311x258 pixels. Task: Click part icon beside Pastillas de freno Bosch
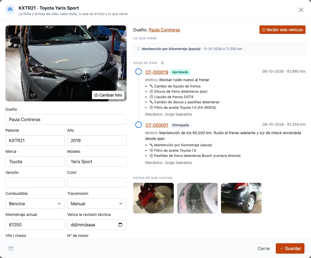[151, 156]
